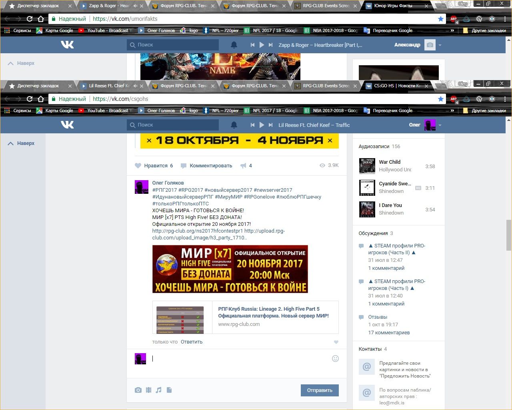Bookmark the vk.com/csgohs page with the star
This screenshot has width=512, height=410.
click(441, 99)
